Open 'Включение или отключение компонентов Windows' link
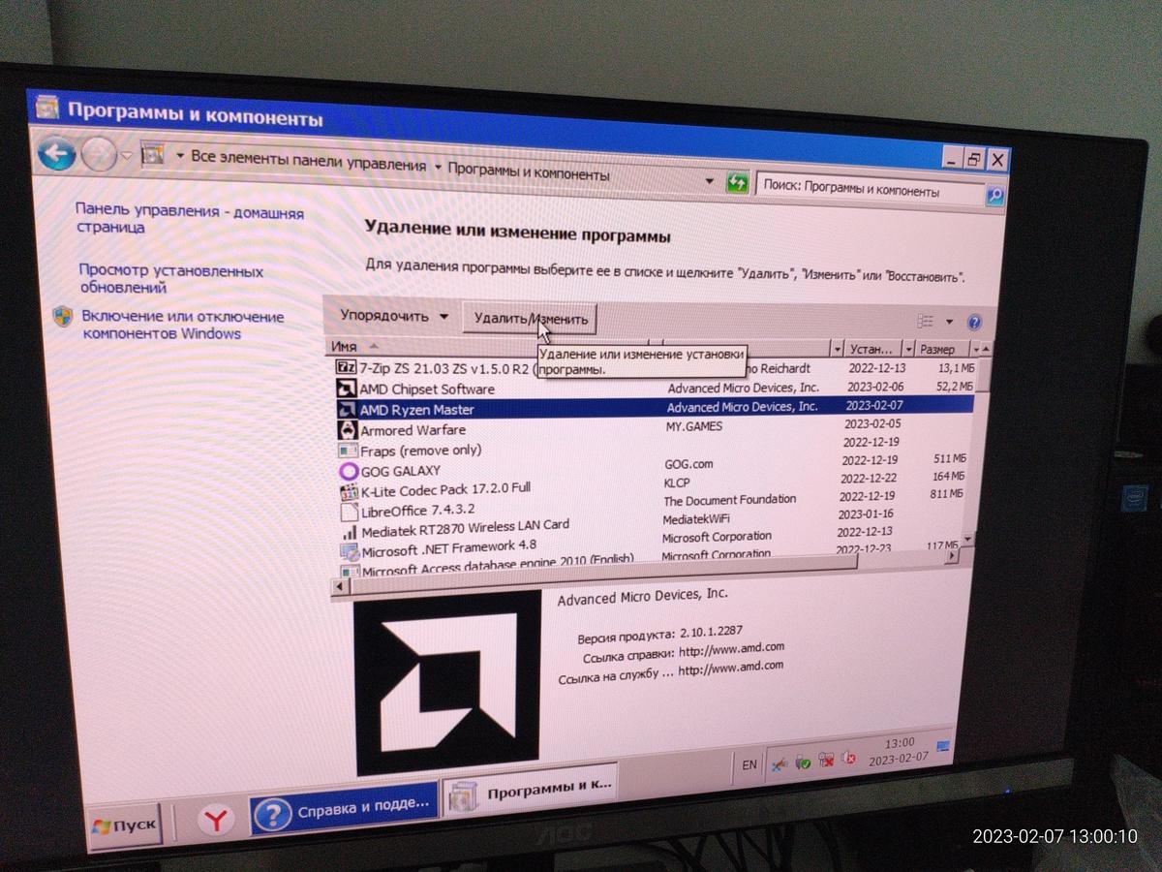The image size is (1162, 872). click(182, 325)
